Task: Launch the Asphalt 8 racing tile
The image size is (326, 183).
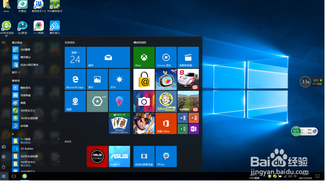Action: coord(188,80)
